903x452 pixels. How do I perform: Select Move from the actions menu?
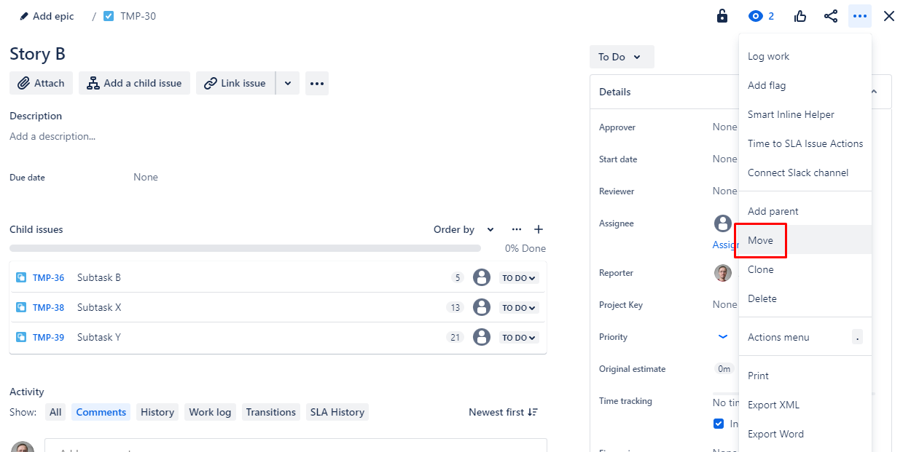(760, 240)
